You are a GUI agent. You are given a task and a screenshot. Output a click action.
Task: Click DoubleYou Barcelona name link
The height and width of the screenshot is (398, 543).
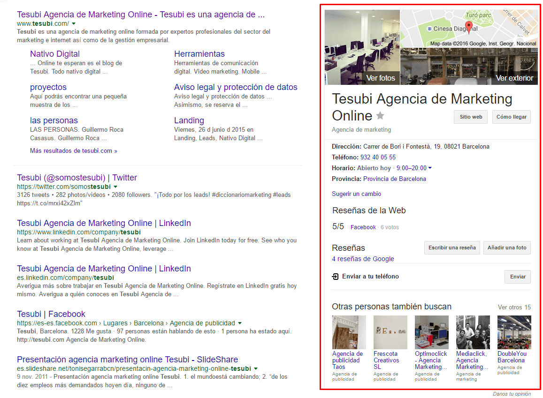coord(512,357)
